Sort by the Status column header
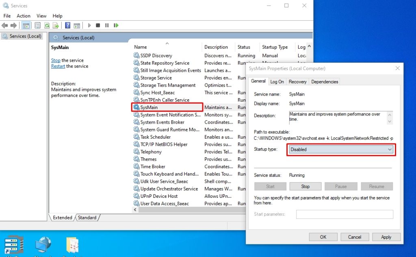Image resolution: width=416 pixels, height=257 pixels. [x=247, y=47]
